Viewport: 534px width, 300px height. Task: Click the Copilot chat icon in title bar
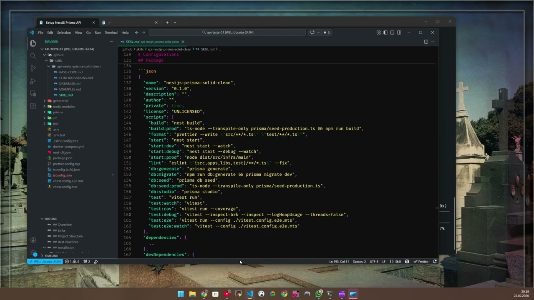[x=312, y=32]
